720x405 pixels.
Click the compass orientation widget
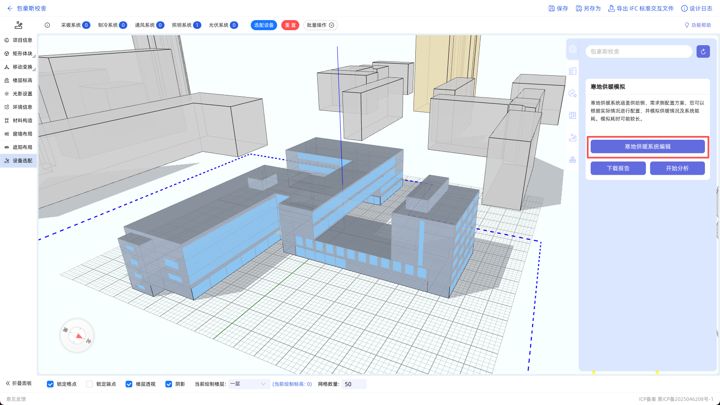pos(77,336)
